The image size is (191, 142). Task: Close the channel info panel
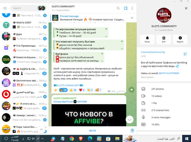pyautogui.click(x=186, y=8)
